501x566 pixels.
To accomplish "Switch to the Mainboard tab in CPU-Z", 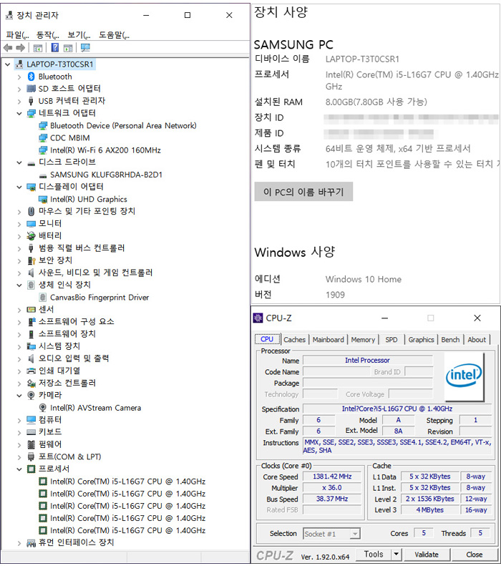I will pos(328,340).
